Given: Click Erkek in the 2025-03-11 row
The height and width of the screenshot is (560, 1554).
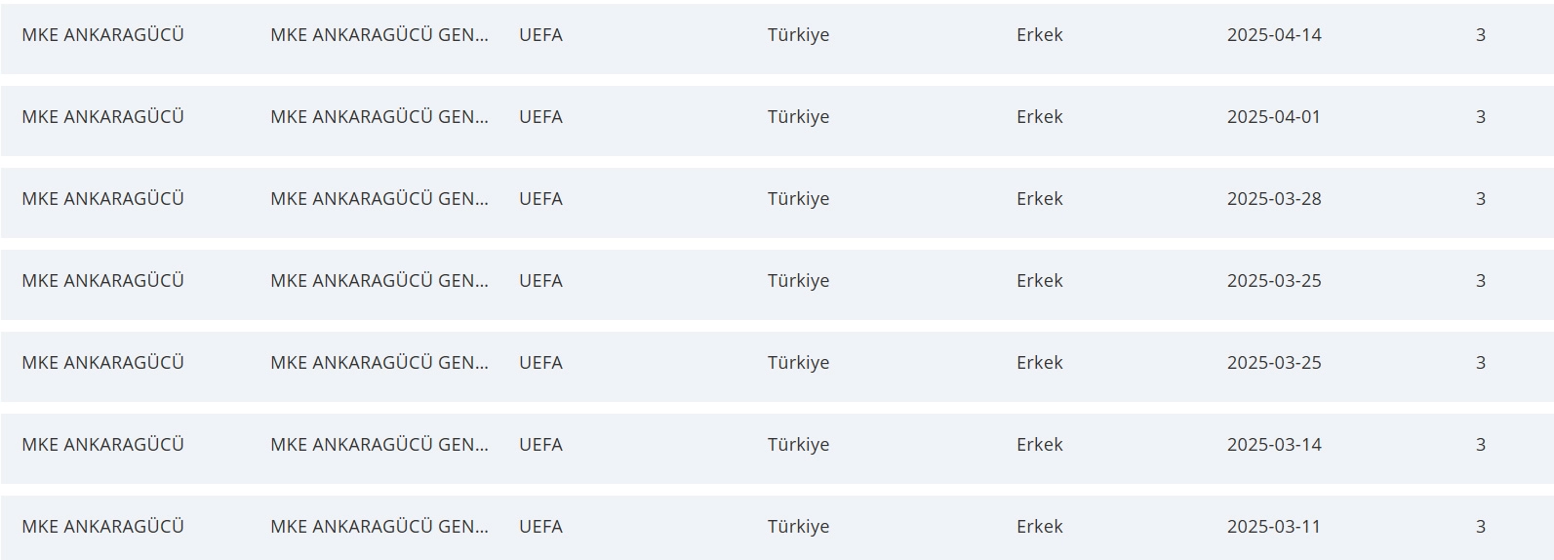Looking at the screenshot, I should (x=1039, y=527).
